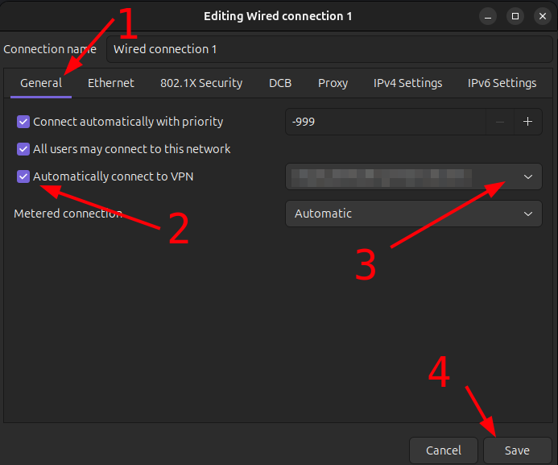
Task: Open the 802.1X Security tab
Action: click(201, 83)
